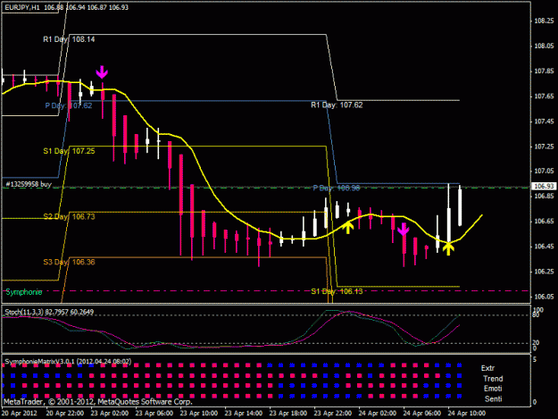Select the 'Emoti' matrix row label
Screen dimensions: 558x419
point(493,389)
